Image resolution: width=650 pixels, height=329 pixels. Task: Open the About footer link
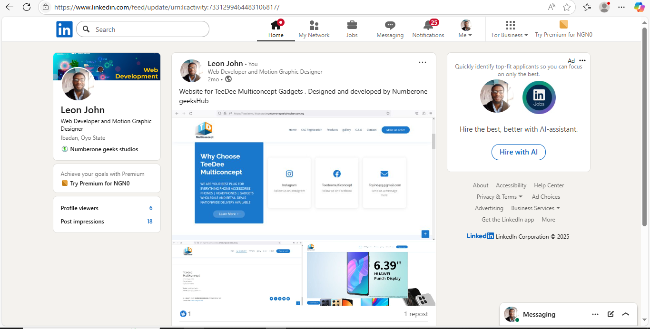coord(481,185)
